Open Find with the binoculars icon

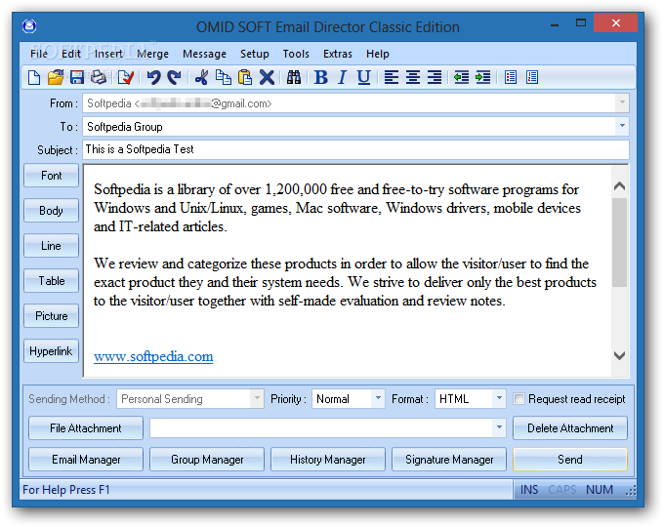[294, 77]
